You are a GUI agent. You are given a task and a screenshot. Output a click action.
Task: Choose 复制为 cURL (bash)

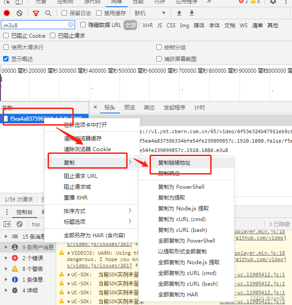point(186,230)
